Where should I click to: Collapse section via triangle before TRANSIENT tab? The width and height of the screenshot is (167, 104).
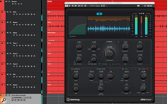coord(100,64)
